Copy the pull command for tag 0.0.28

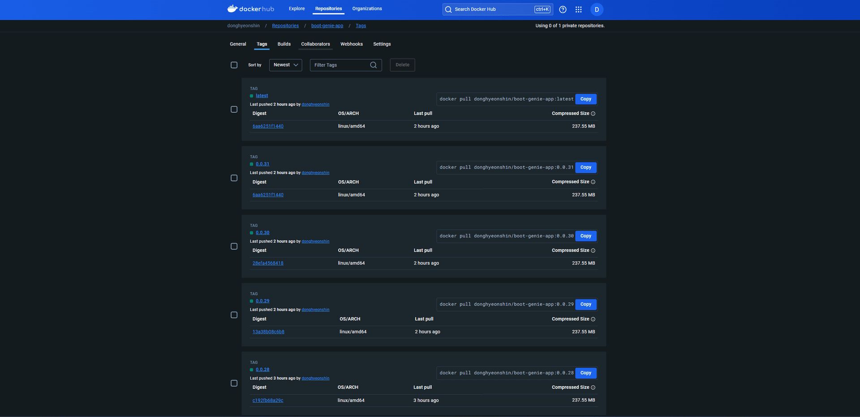586,373
